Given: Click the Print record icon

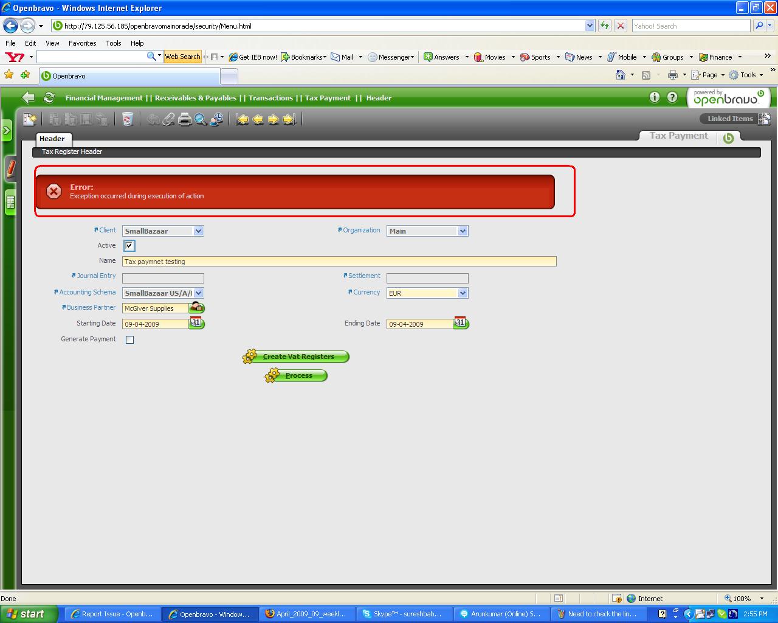Looking at the screenshot, I should [x=185, y=119].
